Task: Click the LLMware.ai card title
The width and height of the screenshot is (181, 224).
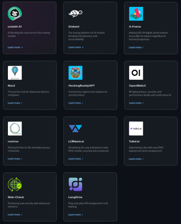Action: [x=76, y=142]
